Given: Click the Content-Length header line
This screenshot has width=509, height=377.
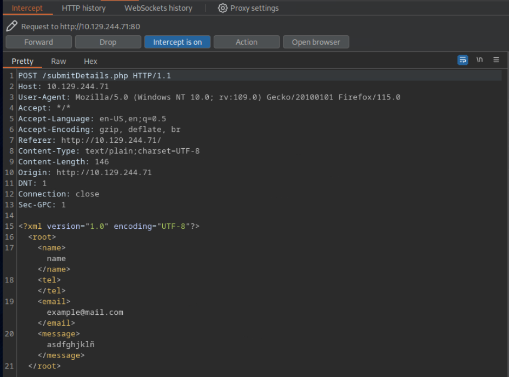Looking at the screenshot, I should pyautogui.click(x=63, y=162).
